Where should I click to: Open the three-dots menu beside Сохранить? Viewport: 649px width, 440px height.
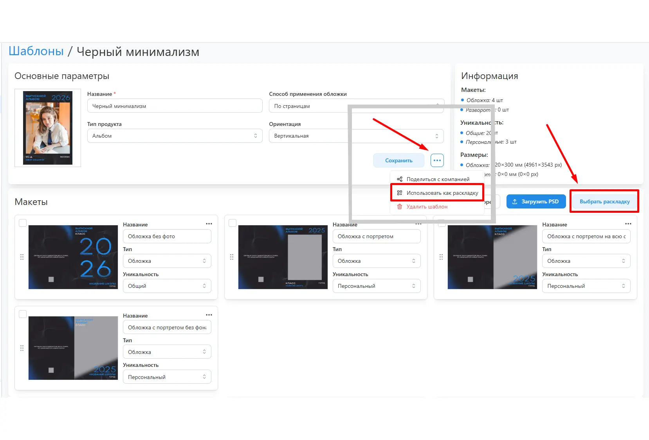coord(437,160)
